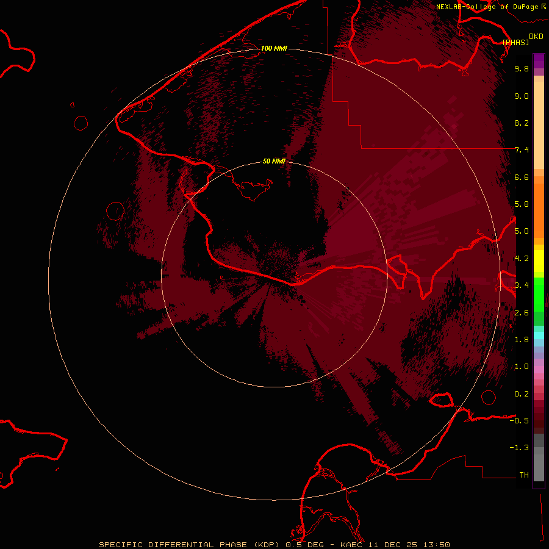Click the 8.2 value on color scale

[522, 123]
